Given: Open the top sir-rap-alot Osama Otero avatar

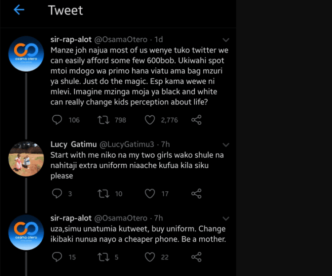Looking at the screenshot, I should [x=26, y=53].
